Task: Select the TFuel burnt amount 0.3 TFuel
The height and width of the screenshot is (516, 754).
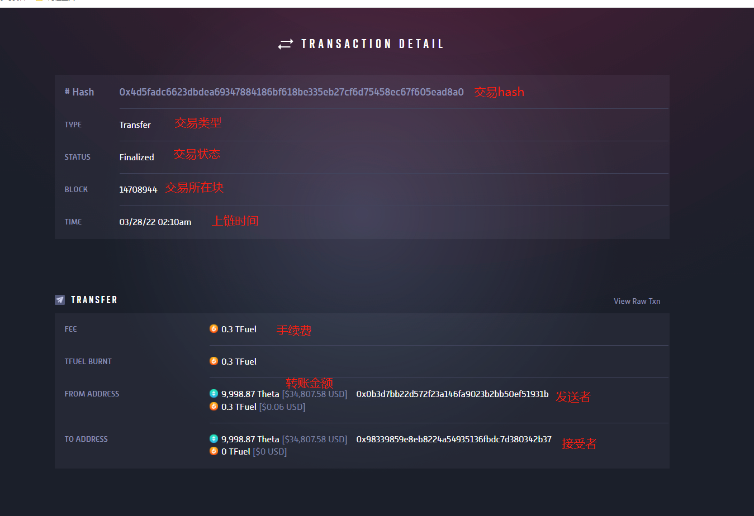Action: 239,362
